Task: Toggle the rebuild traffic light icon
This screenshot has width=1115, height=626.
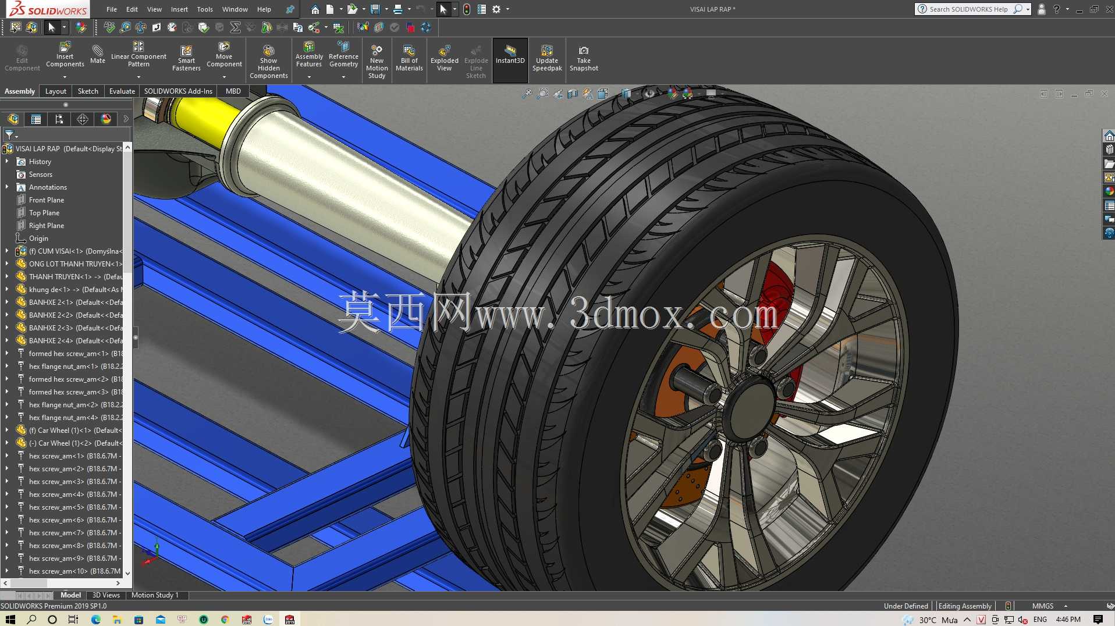Action: (467, 9)
